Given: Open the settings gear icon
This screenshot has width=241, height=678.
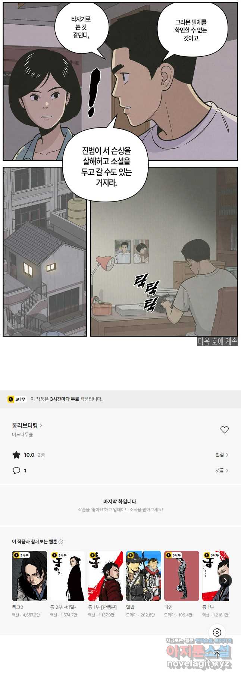Looking at the screenshot, I should coord(217,632).
